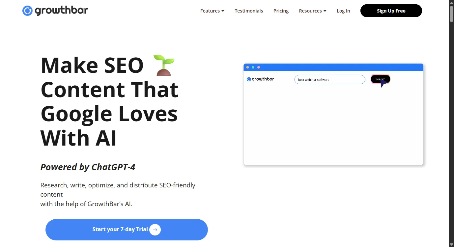Click the scrollbar up arrow
454x247 pixels.
click(x=451, y=3)
